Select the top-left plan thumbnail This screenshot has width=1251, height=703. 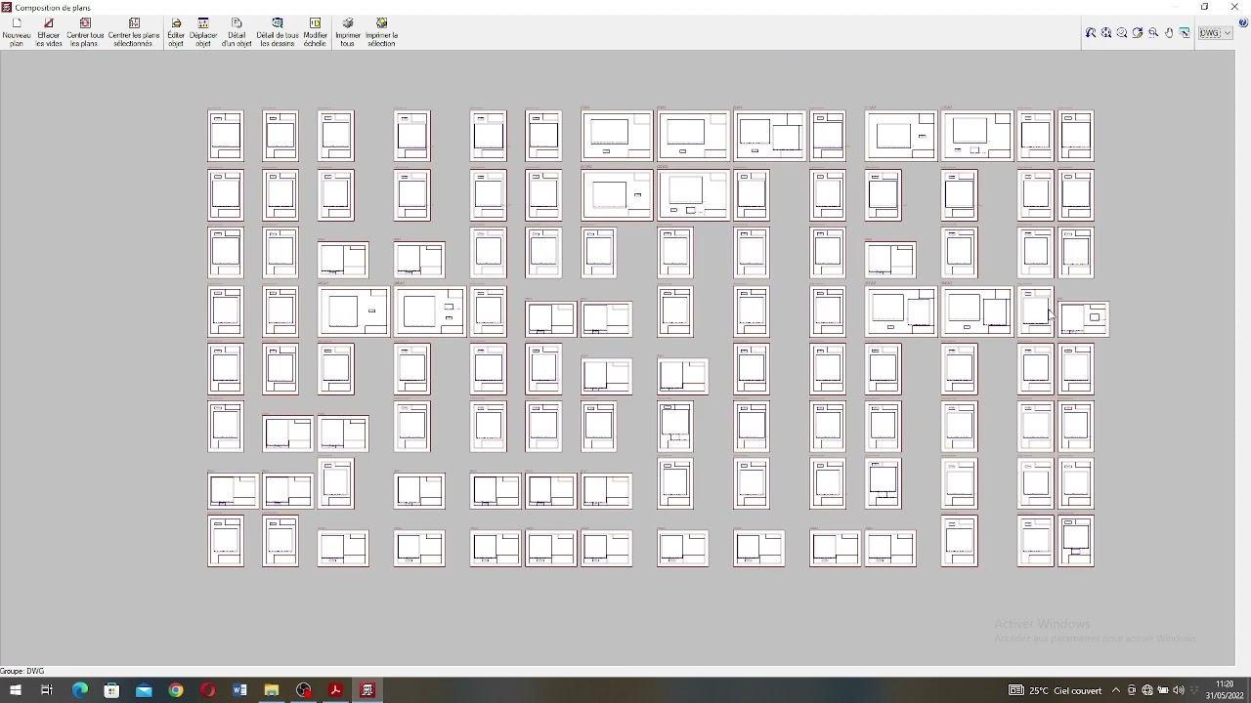(x=226, y=136)
